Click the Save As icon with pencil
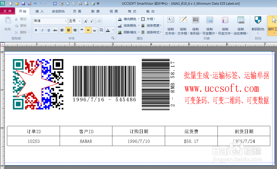 (29, 4)
